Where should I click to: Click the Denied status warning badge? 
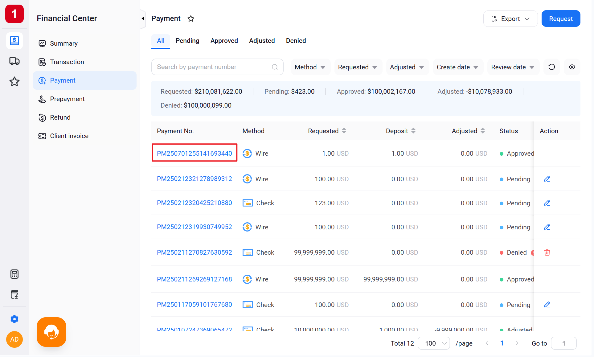532,253
